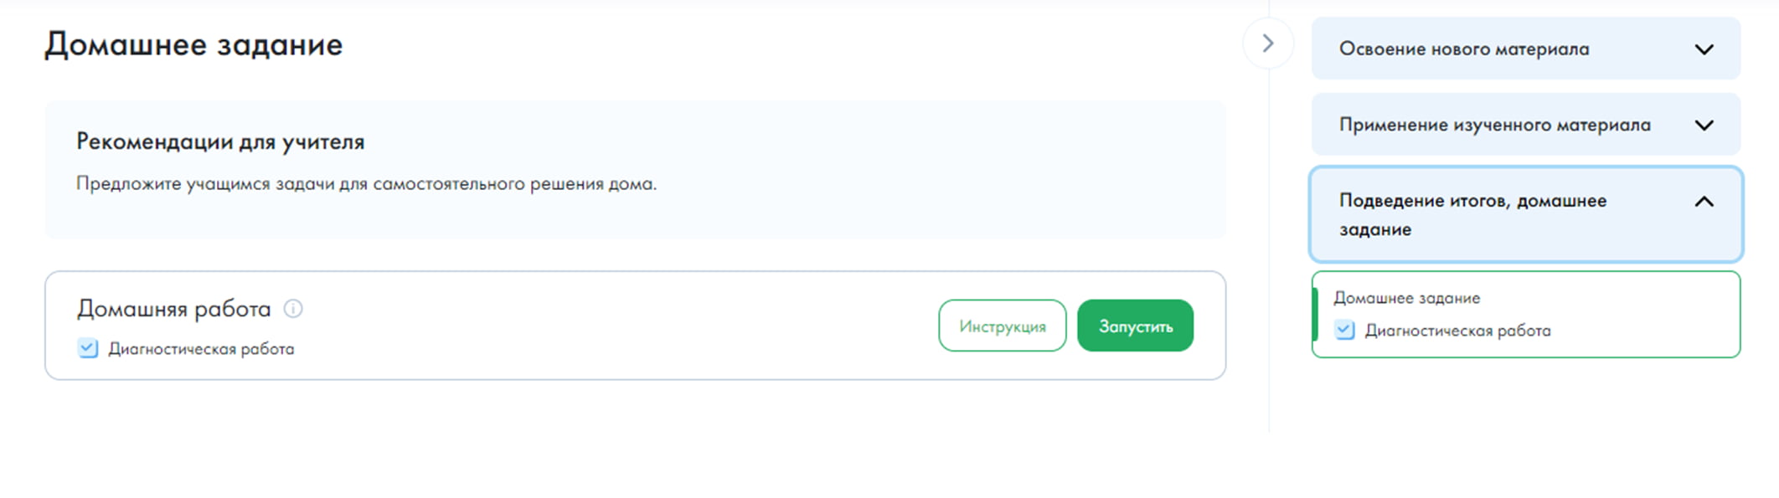Click the Домашняя работа card title
The width and height of the screenshot is (1779, 498).
[174, 309]
